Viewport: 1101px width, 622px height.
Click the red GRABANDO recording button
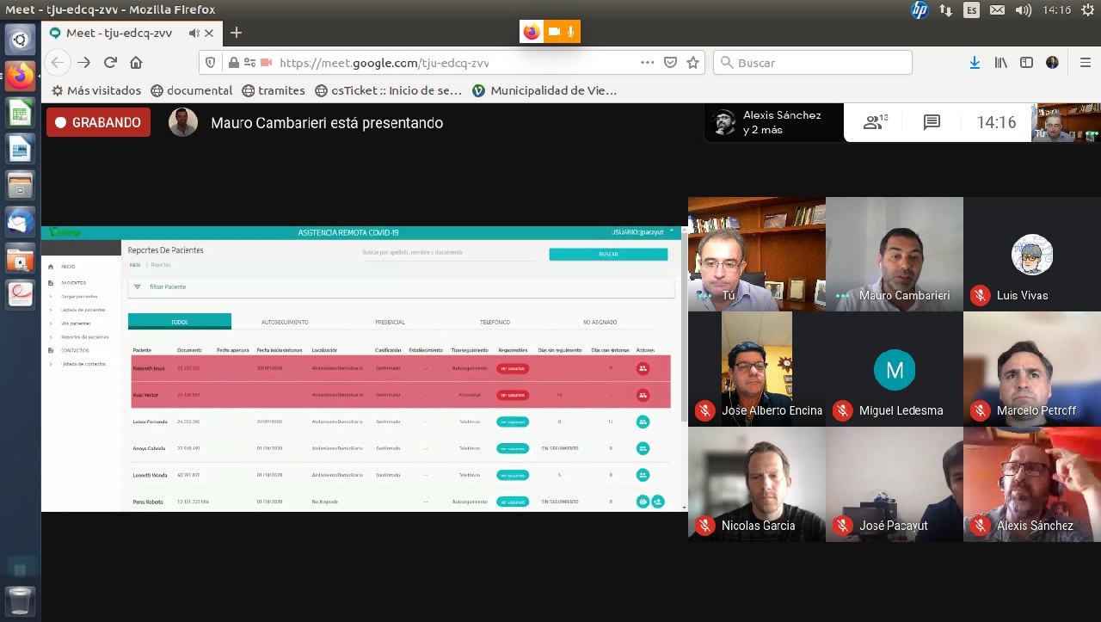98,122
